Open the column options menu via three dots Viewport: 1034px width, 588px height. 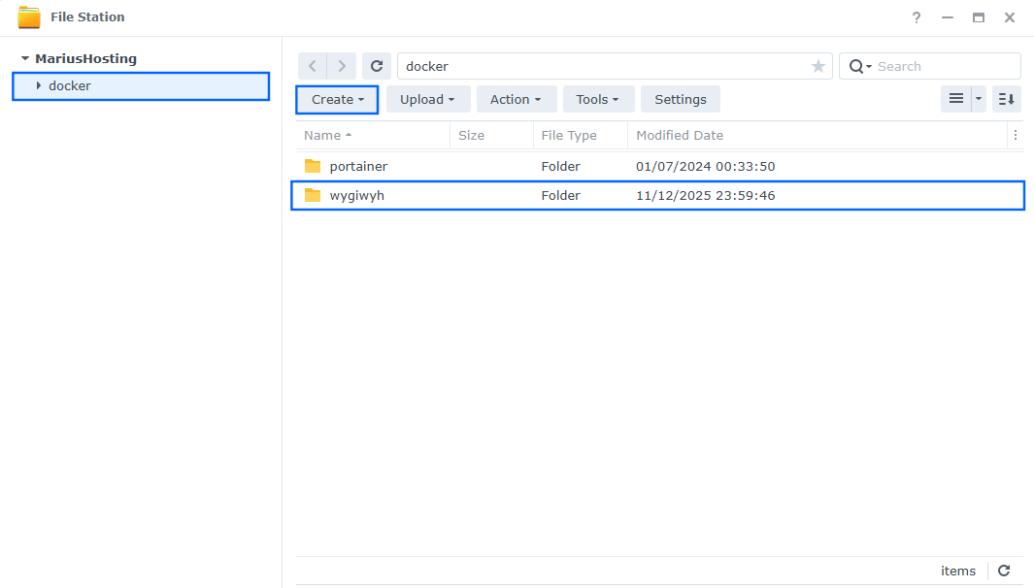point(1016,135)
